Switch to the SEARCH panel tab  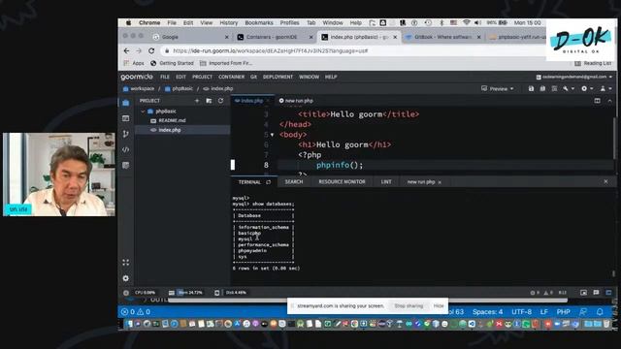(x=293, y=181)
